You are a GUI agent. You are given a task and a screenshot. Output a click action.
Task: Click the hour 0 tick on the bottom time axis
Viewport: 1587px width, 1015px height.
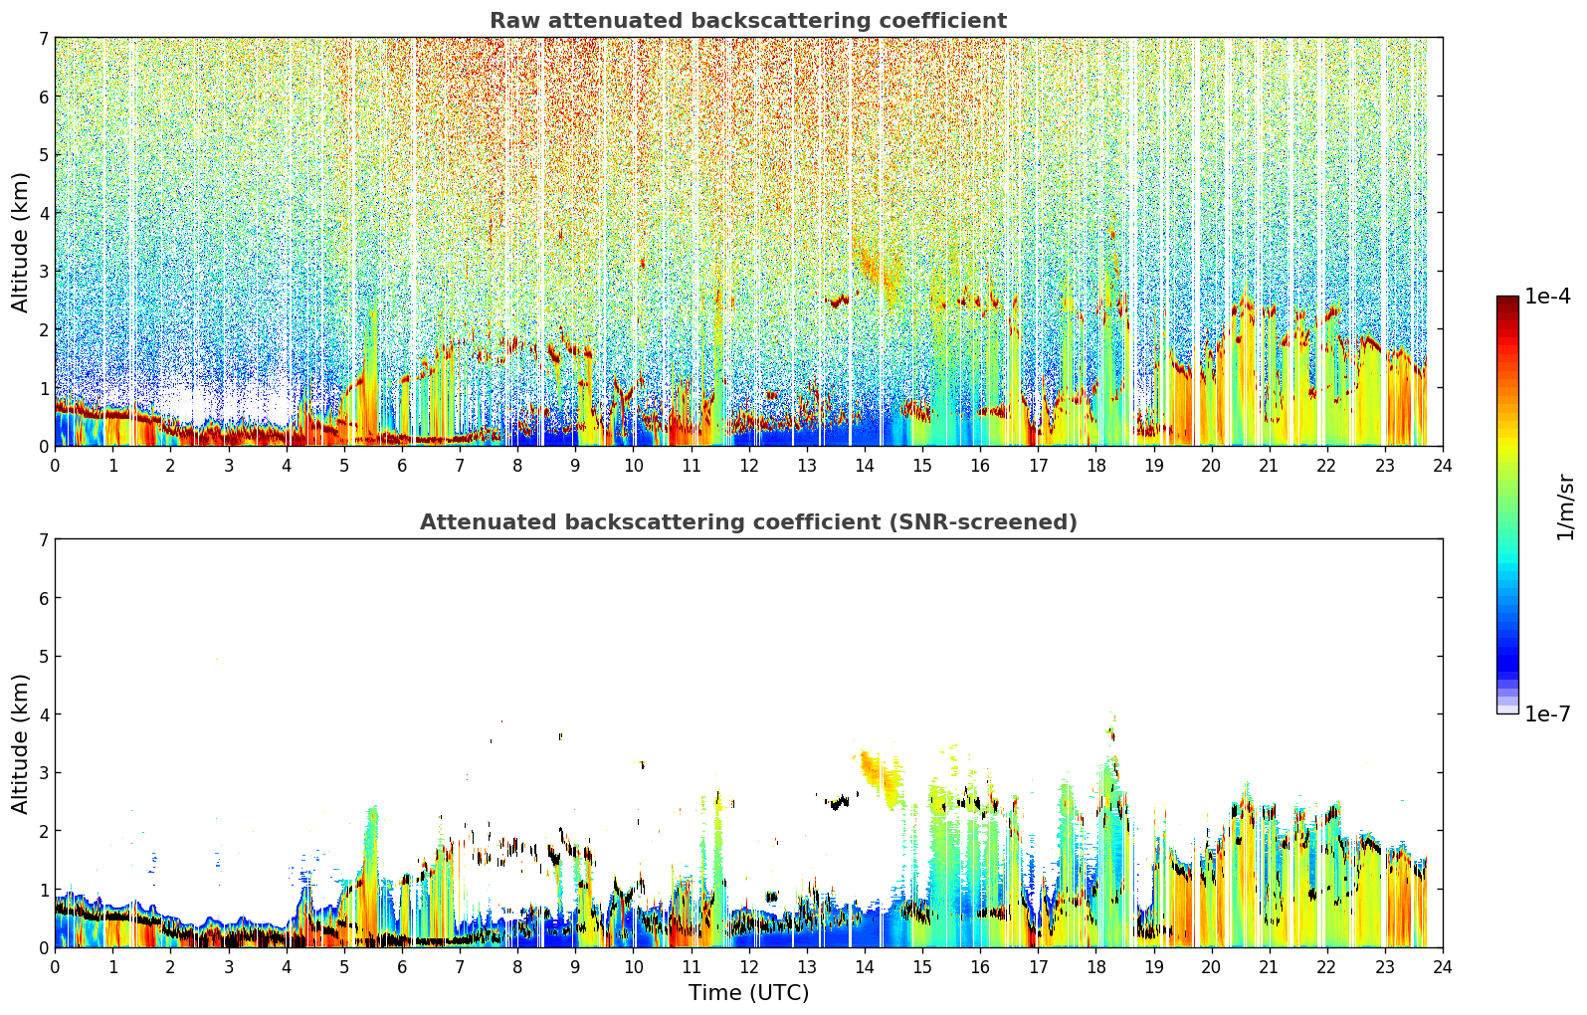(55, 966)
